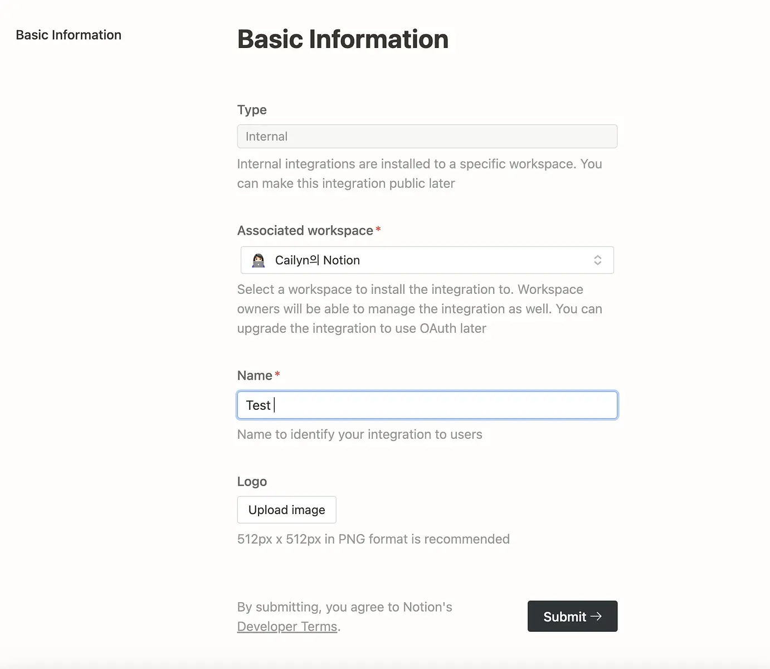The image size is (770, 669).
Task: Click the up-down chevron in workspace selector
Action: point(597,260)
